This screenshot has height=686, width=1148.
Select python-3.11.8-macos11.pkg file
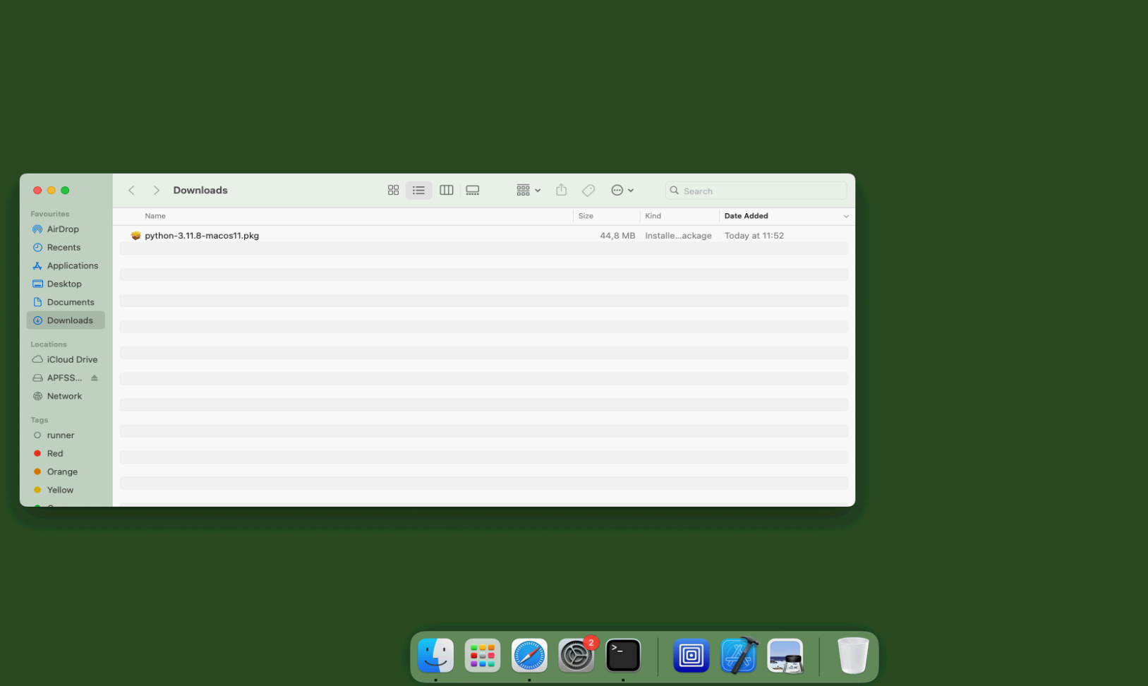[x=202, y=236]
